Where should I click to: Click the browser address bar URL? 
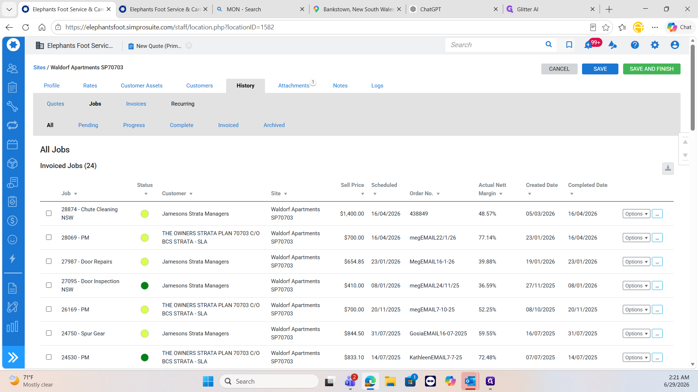tap(169, 27)
